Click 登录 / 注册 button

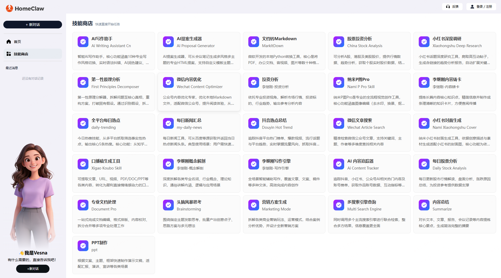pyautogui.click(x=481, y=7)
